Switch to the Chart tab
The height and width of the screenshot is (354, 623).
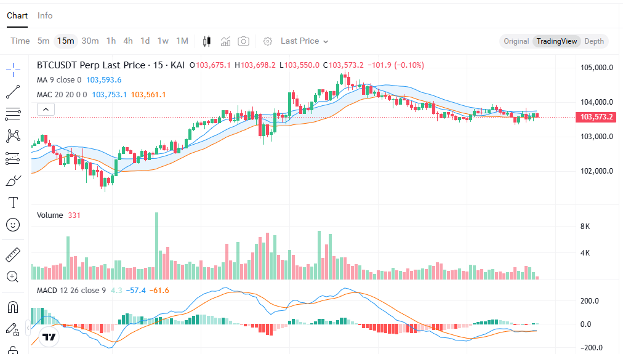(17, 15)
